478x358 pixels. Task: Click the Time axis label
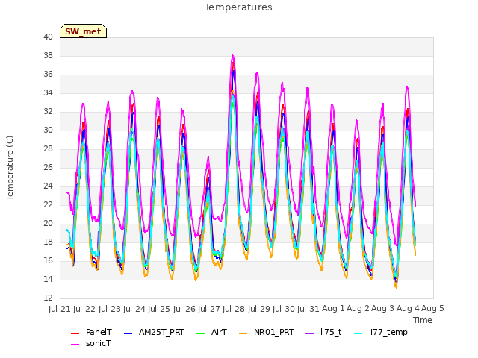423,320
